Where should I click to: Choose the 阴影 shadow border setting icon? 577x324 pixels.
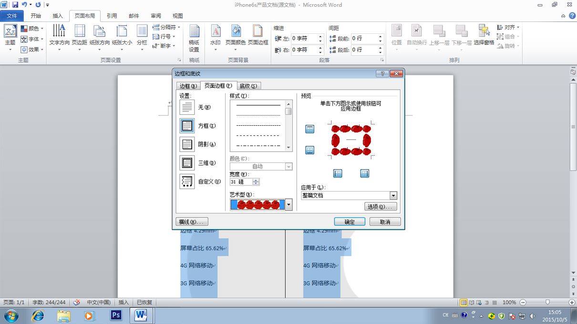pyautogui.click(x=187, y=144)
